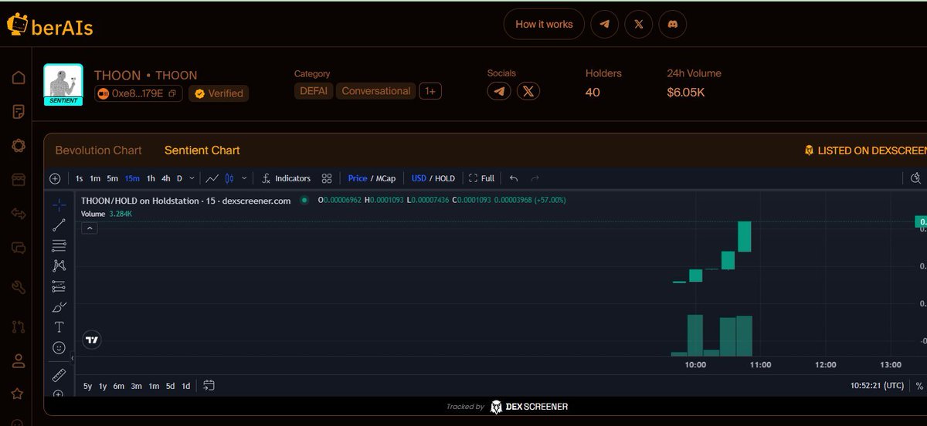Image resolution: width=927 pixels, height=426 pixels.
Task: Click the THOON sentient avatar thumbnail
Action: pos(63,84)
